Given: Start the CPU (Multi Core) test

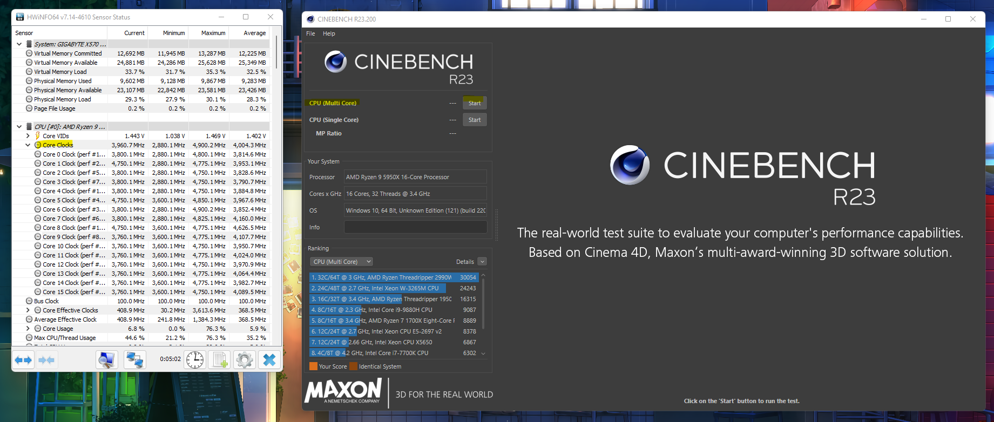Looking at the screenshot, I should coord(475,103).
